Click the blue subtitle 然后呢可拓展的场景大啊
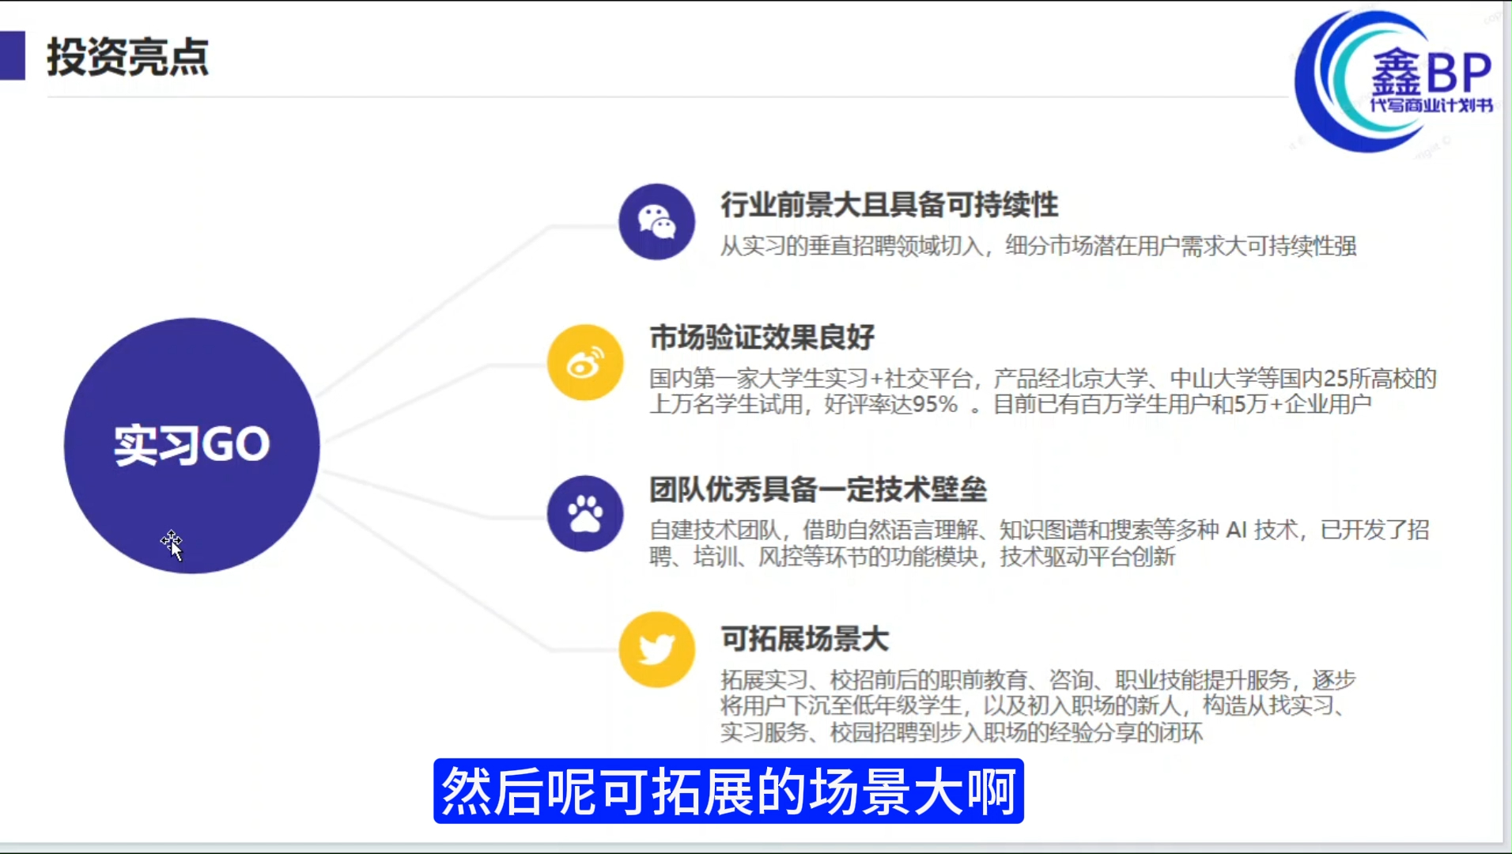Image resolution: width=1512 pixels, height=854 pixels. (x=728, y=792)
